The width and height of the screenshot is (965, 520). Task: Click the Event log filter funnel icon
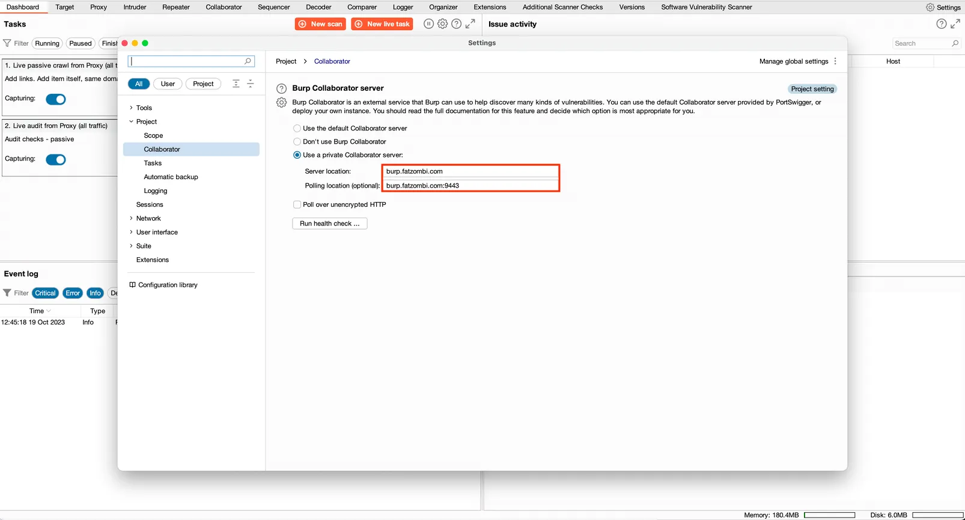7,293
